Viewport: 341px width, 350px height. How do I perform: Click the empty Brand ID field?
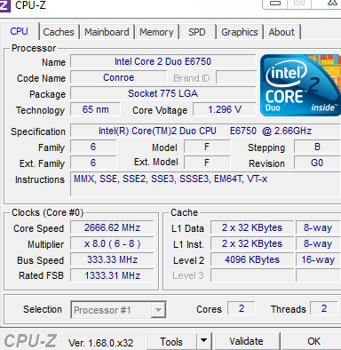pyautogui.click(x=236, y=77)
